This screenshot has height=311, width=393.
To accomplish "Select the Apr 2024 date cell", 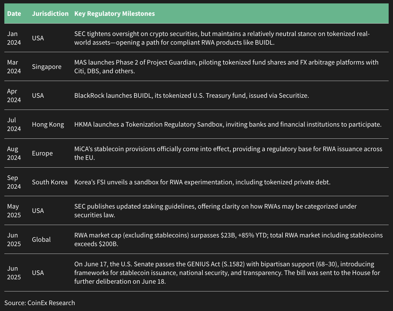I will [x=14, y=96].
